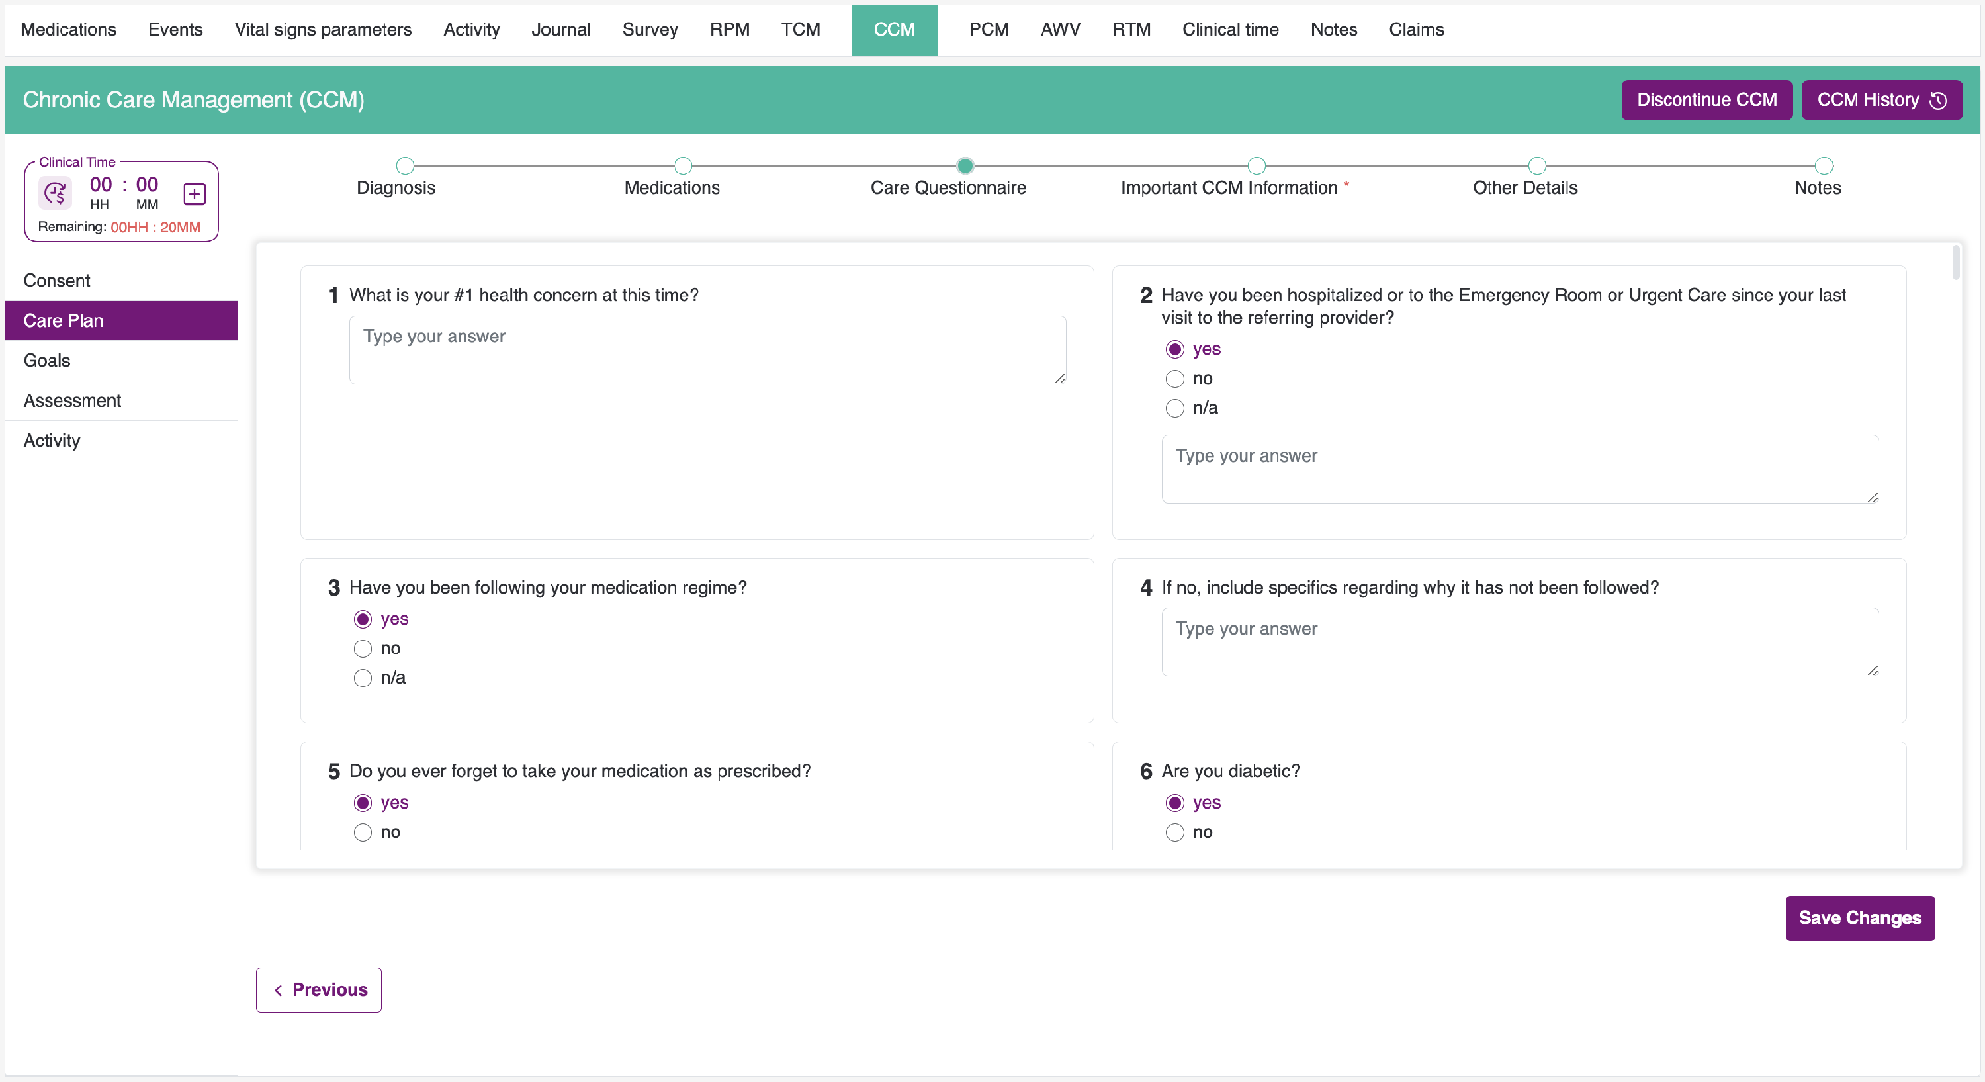Open the Clinical time tab

[1230, 30]
